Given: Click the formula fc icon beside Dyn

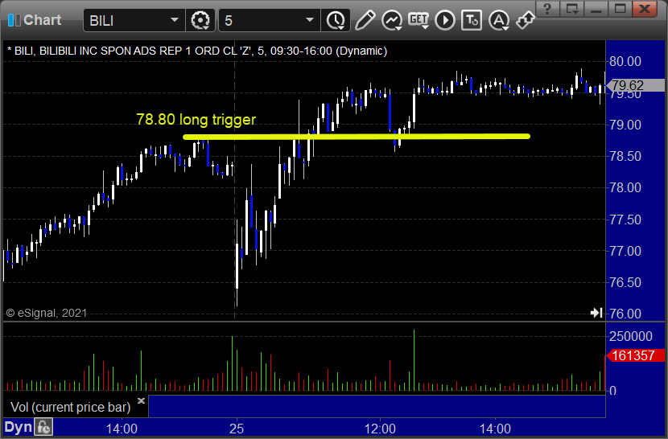Looking at the screenshot, I should pos(43,427).
